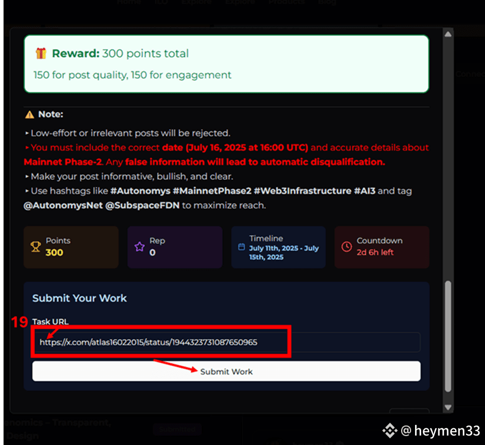Viewport: 485px width, 445px height.
Task: Click the clock icon in the Countdown card
Action: click(347, 247)
